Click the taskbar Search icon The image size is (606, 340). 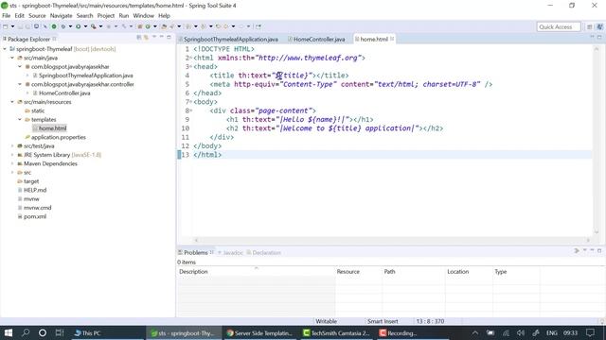click(26, 332)
